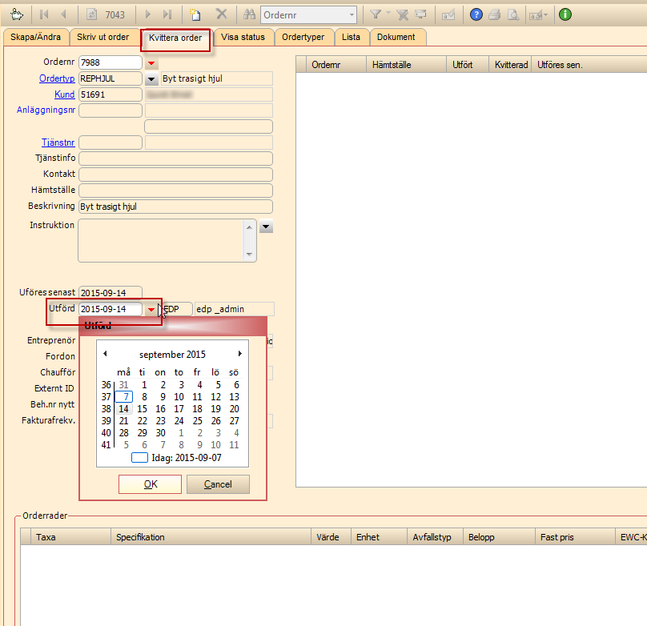Click the green info icon
This screenshot has height=626, width=647.
click(x=565, y=14)
